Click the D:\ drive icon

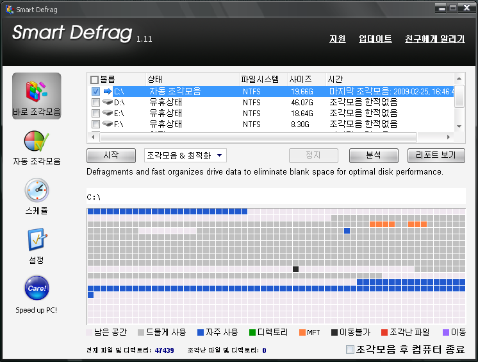pyautogui.click(x=107, y=101)
